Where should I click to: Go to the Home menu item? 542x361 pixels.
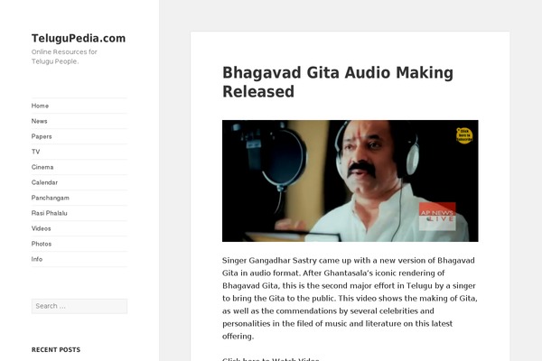pyautogui.click(x=40, y=106)
